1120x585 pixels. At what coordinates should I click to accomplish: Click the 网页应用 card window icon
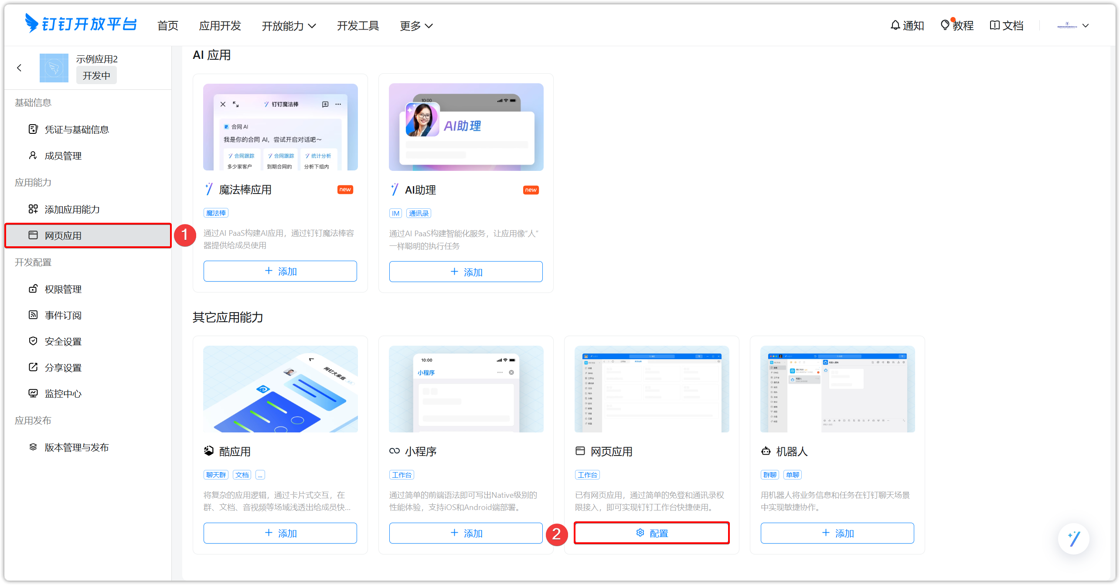tap(580, 451)
